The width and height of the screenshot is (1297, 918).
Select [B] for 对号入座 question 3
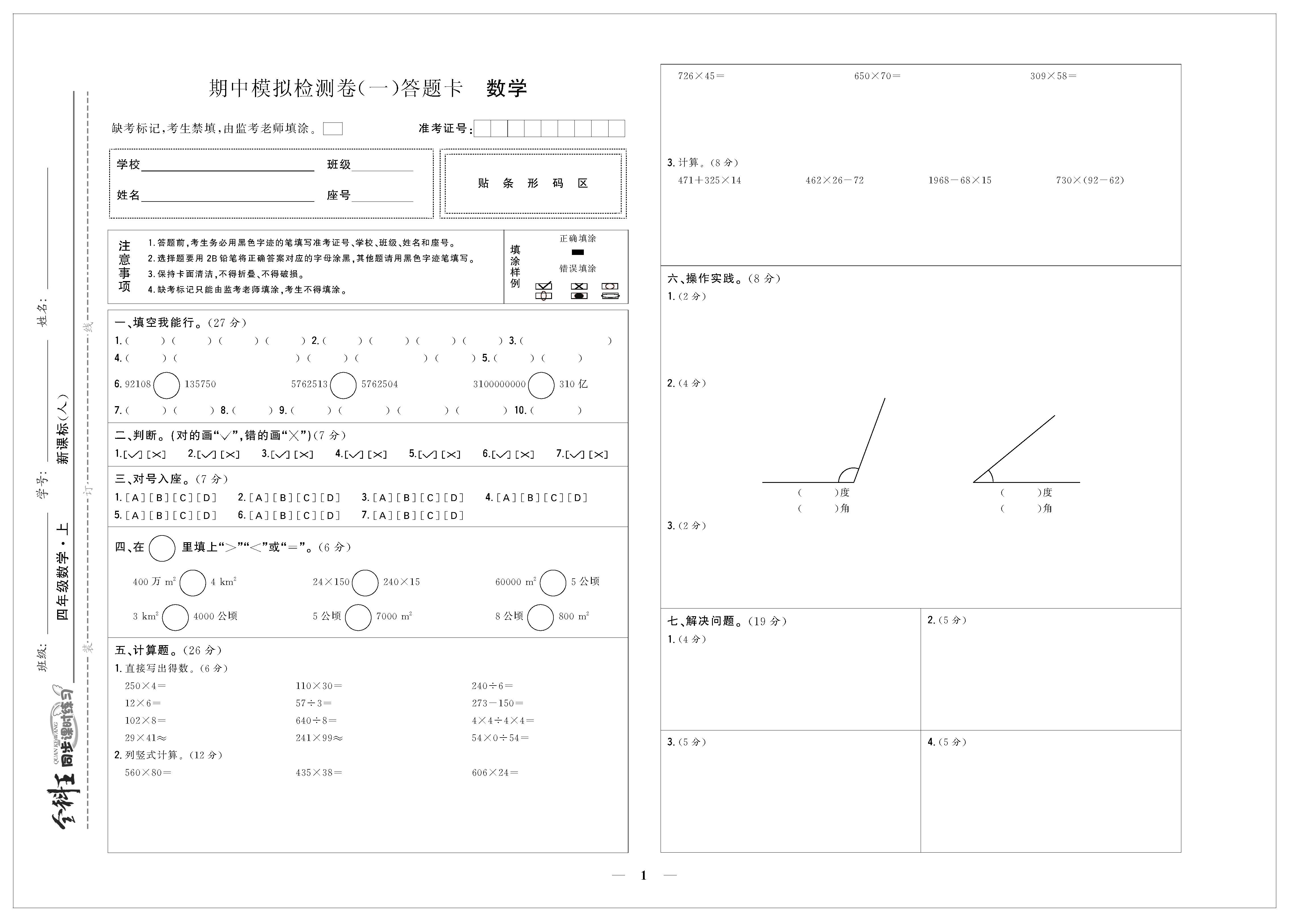[x=407, y=498]
